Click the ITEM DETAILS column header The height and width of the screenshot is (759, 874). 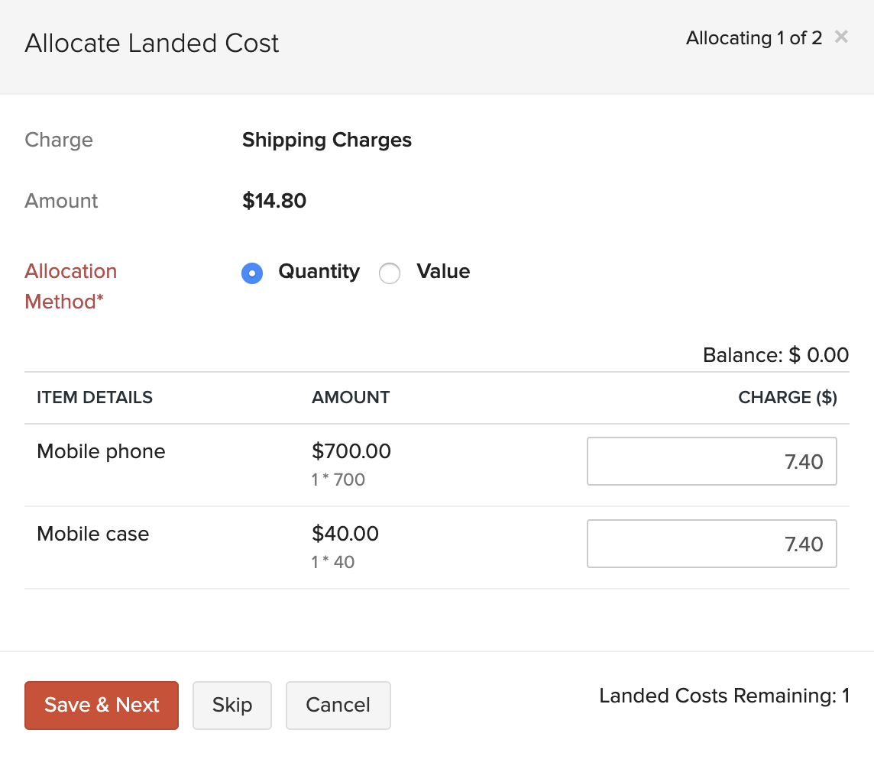pyautogui.click(x=95, y=398)
